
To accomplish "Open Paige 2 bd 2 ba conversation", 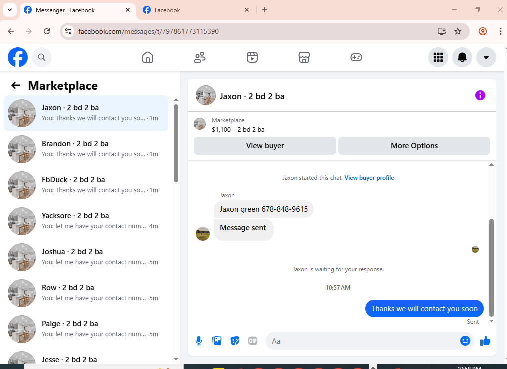I will pos(86,329).
